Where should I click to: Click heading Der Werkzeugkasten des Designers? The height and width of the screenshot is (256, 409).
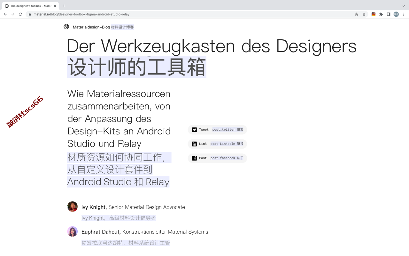click(x=212, y=46)
